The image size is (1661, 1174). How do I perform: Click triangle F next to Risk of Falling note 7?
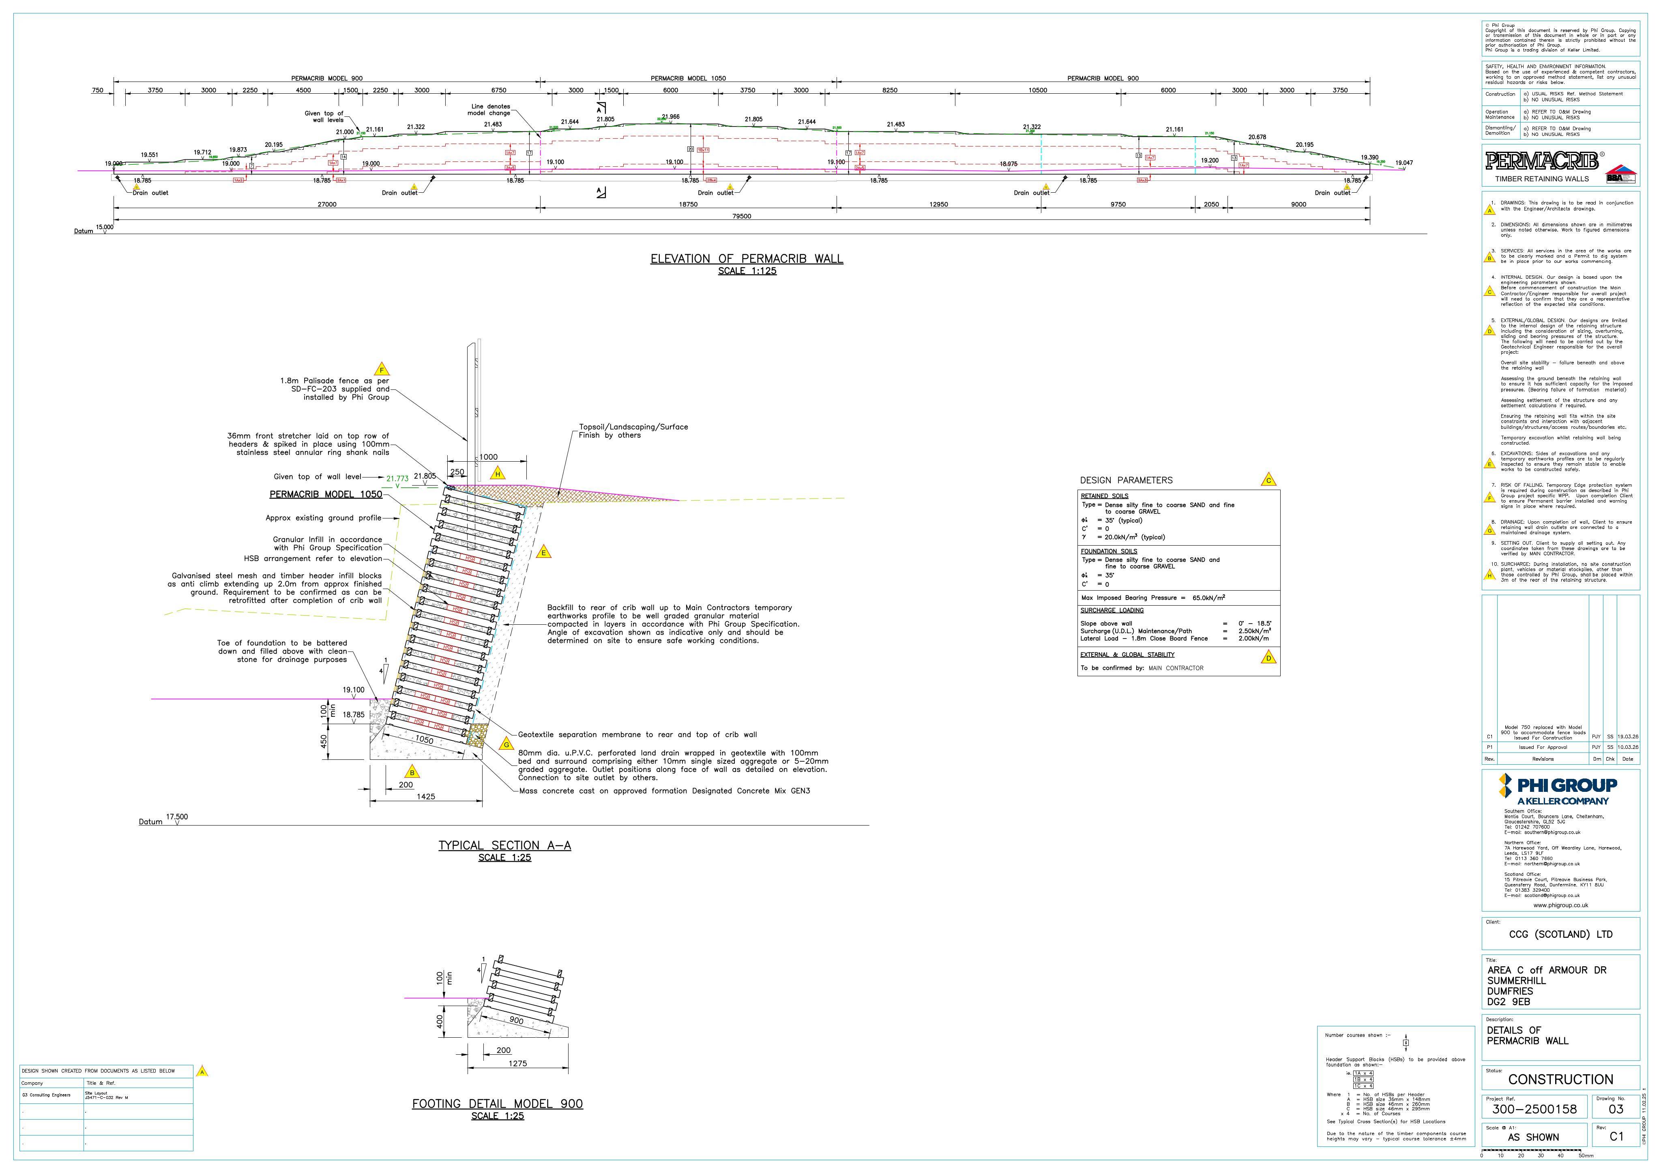(1489, 497)
